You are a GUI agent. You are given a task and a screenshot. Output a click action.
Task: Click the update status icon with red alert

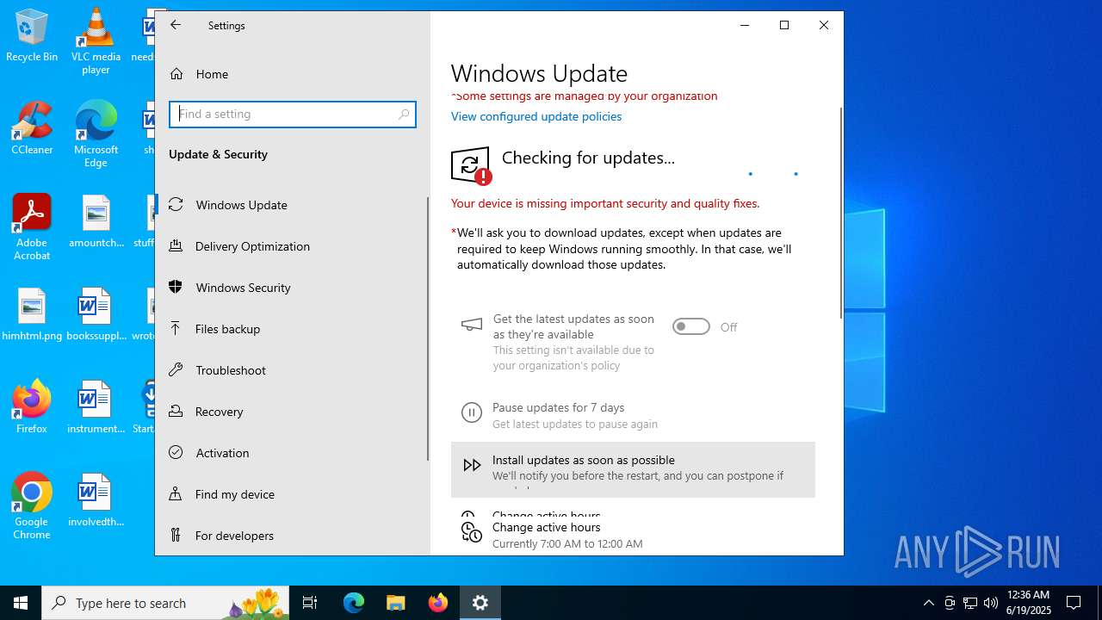[x=471, y=165]
